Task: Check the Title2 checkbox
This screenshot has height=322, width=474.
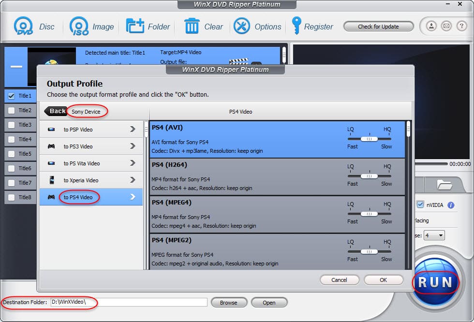Action: coord(12,111)
